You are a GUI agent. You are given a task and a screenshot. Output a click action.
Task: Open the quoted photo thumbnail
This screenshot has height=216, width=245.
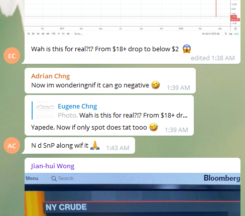click(x=45, y=111)
